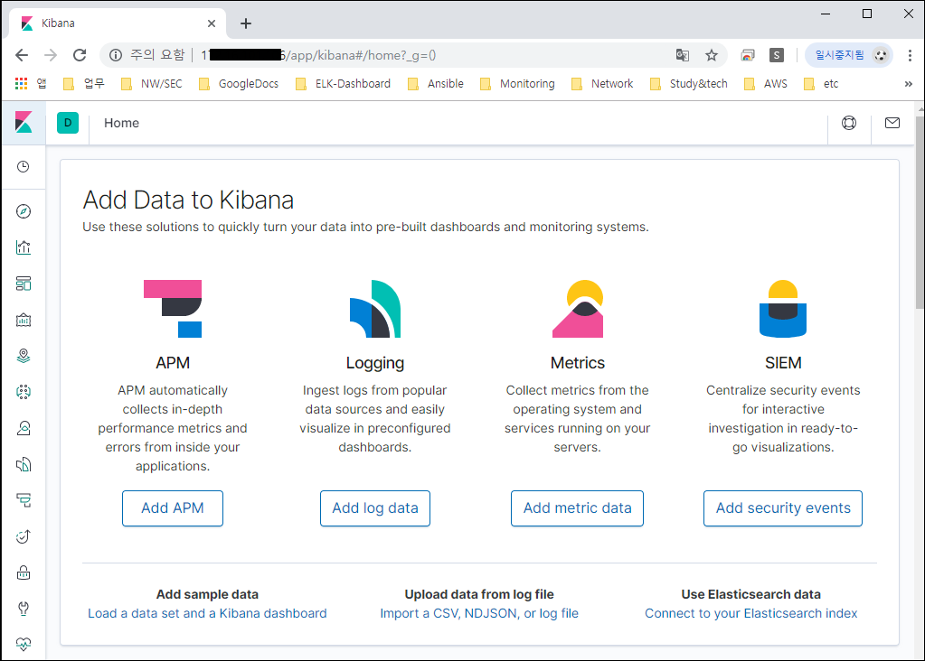The width and height of the screenshot is (925, 661).
Task: Open Chrome apps grid shortcut
Action: tap(21, 84)
